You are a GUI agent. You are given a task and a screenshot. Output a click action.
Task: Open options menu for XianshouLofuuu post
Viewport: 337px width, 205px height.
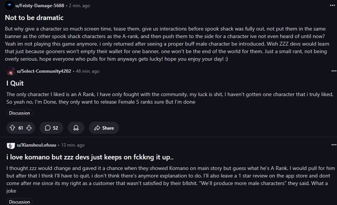333,145
